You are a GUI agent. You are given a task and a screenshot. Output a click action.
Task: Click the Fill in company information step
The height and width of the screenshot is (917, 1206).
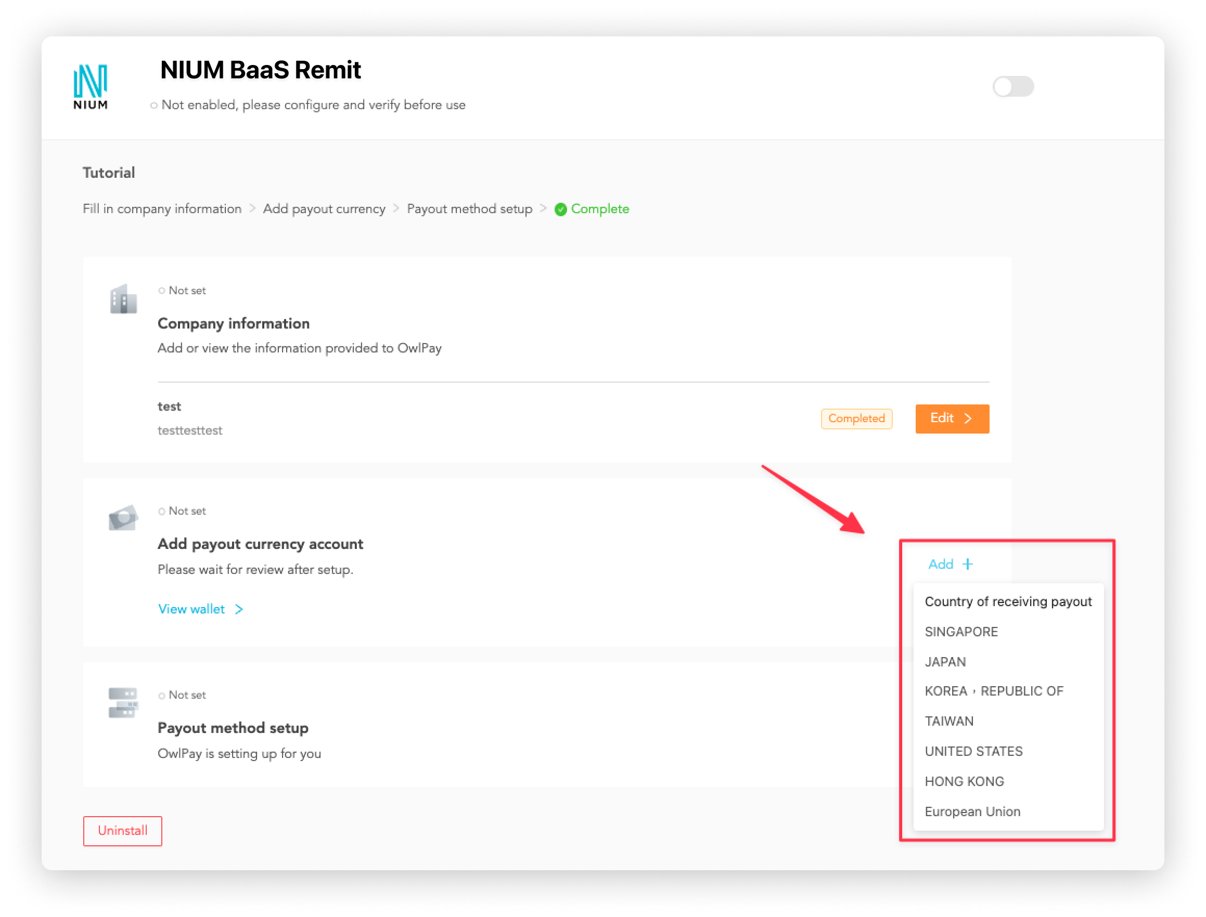click(x=162, y=209)
